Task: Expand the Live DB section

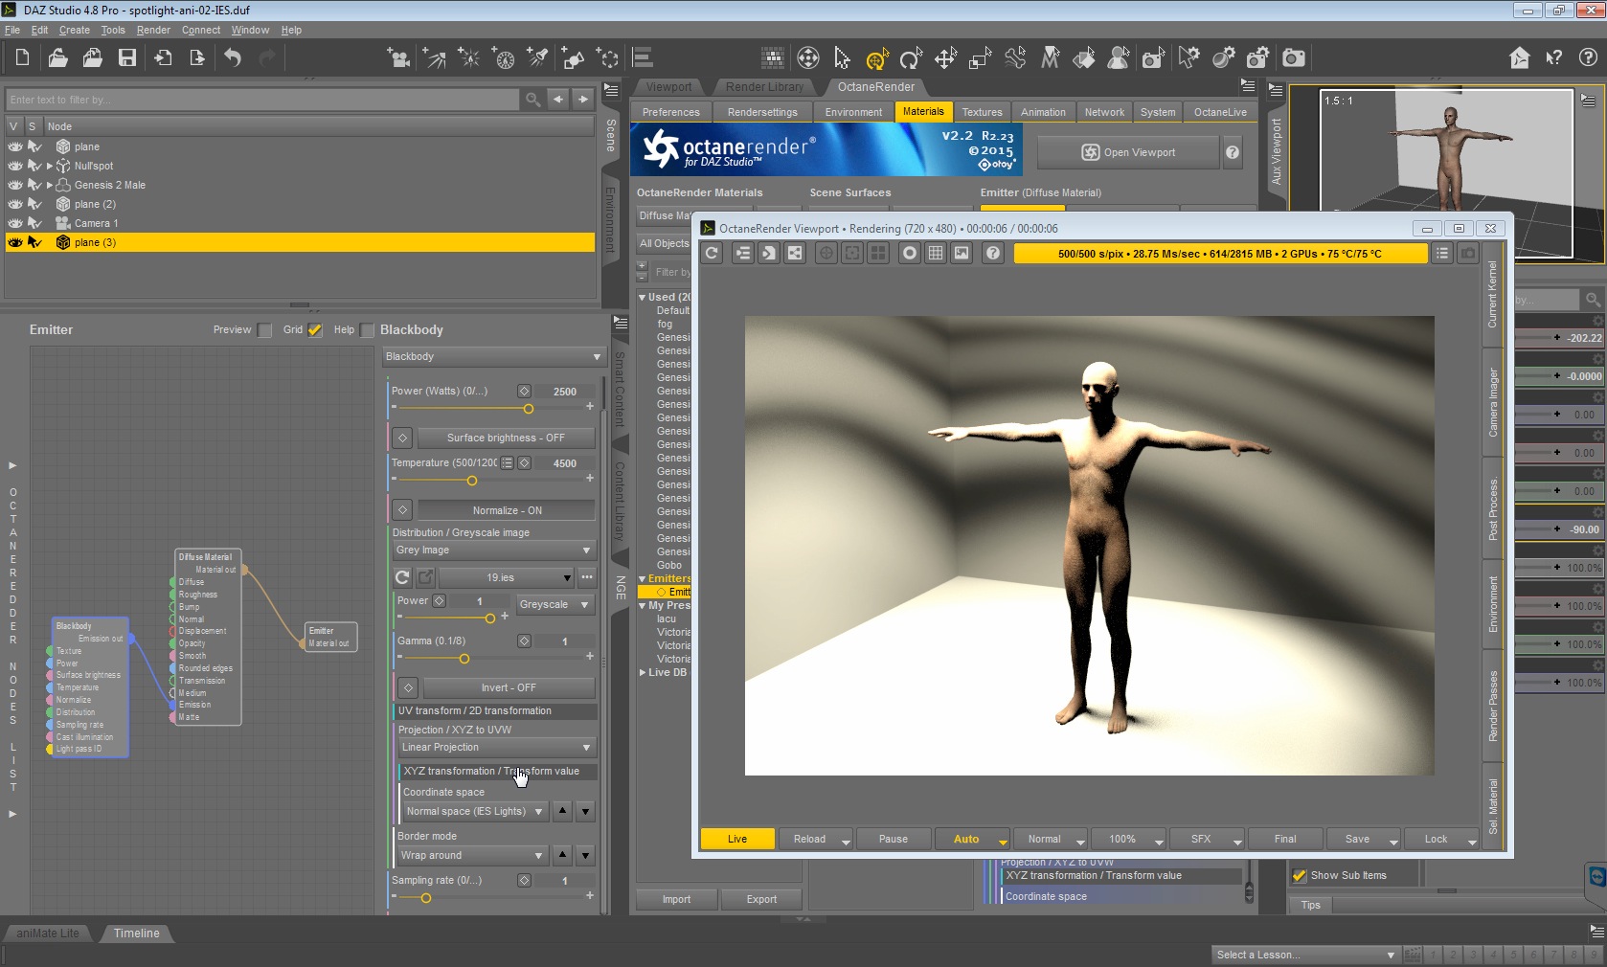Action: coord(643,672)
